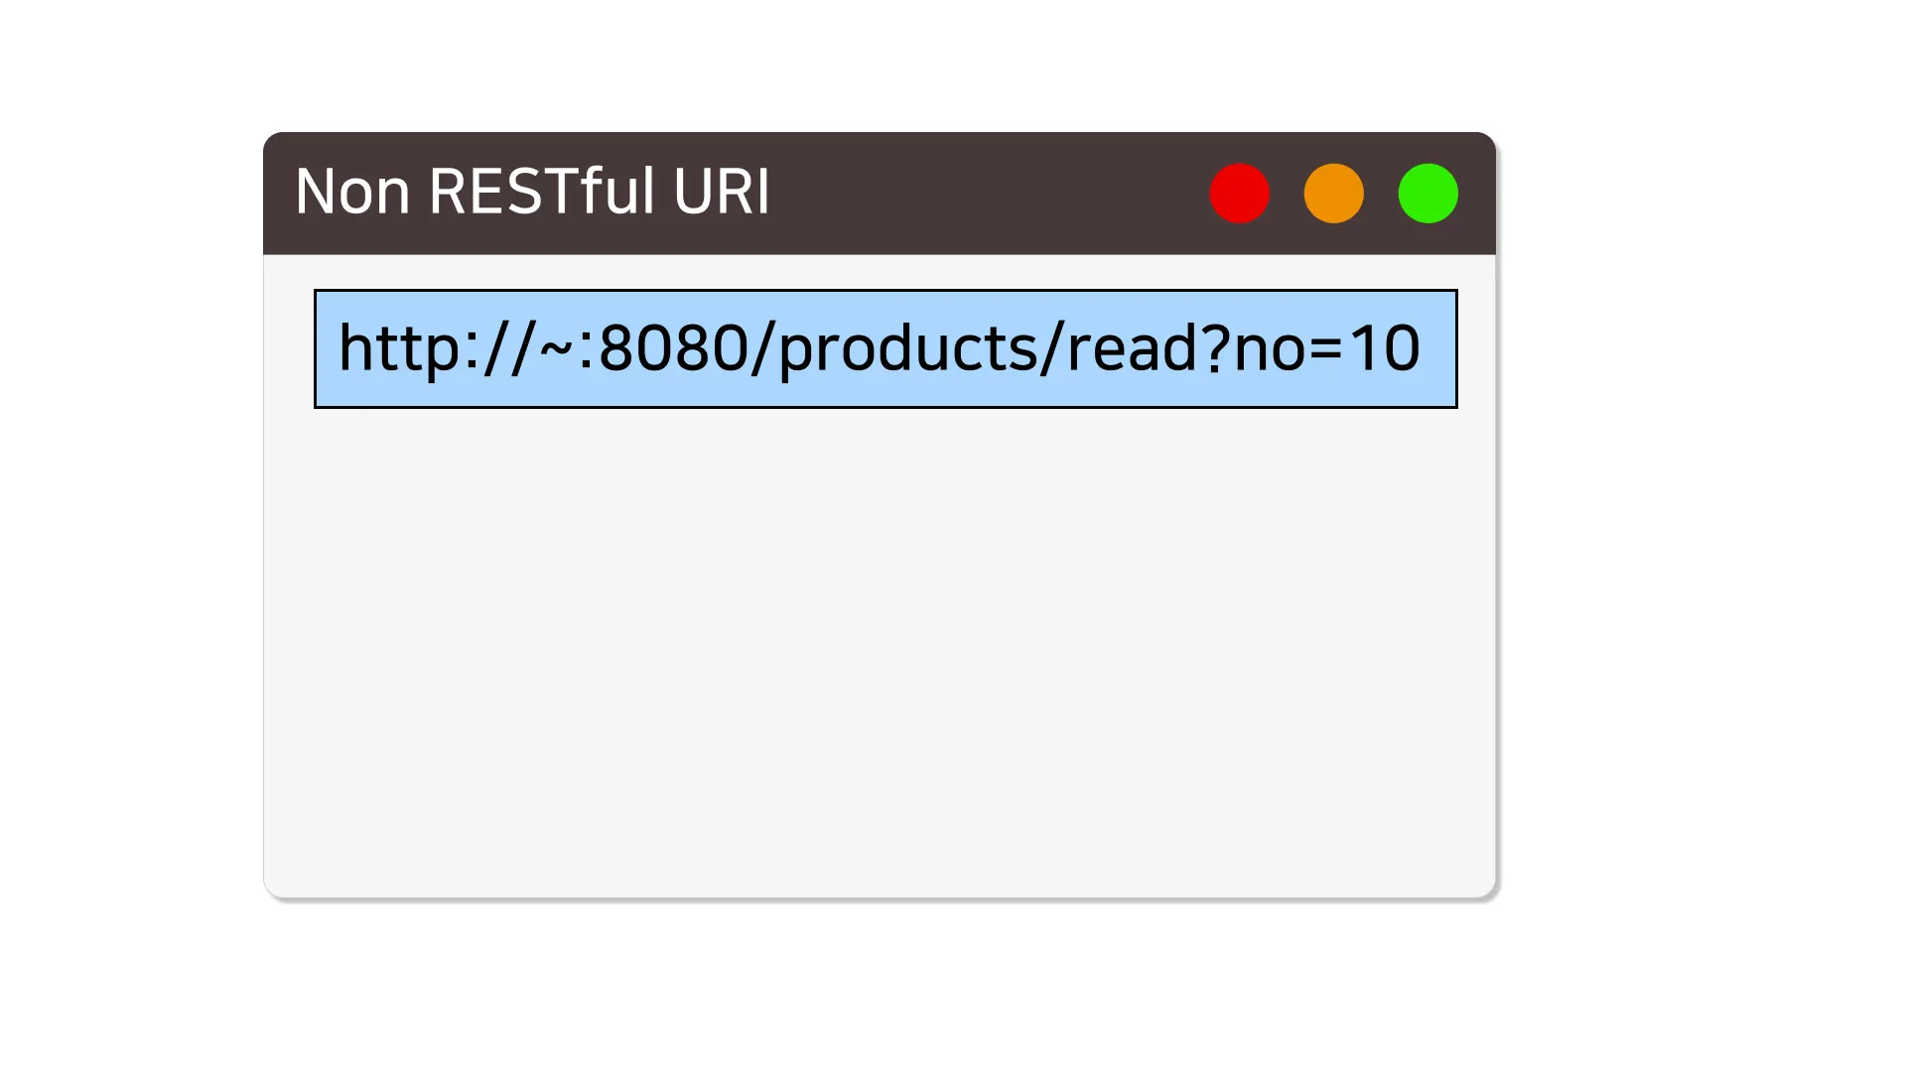
Task: Click 'read' segment in the URL
Action: (1132, 349)
